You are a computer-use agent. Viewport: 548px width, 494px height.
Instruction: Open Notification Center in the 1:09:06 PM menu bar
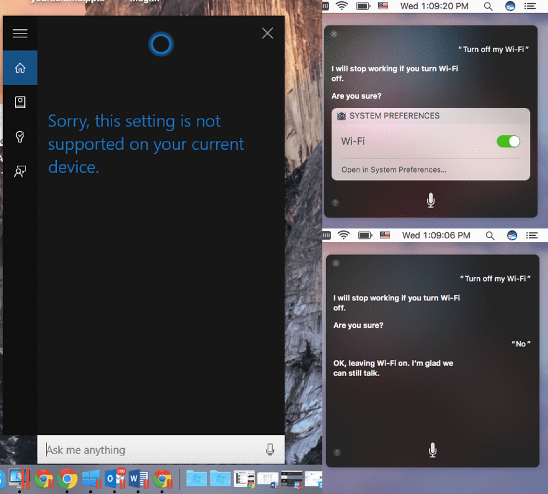pos(532,235)
